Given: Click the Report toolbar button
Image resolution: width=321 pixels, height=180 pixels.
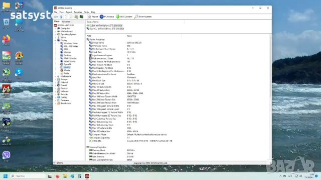Looking at the screenshot, I should tap(93, 16).
